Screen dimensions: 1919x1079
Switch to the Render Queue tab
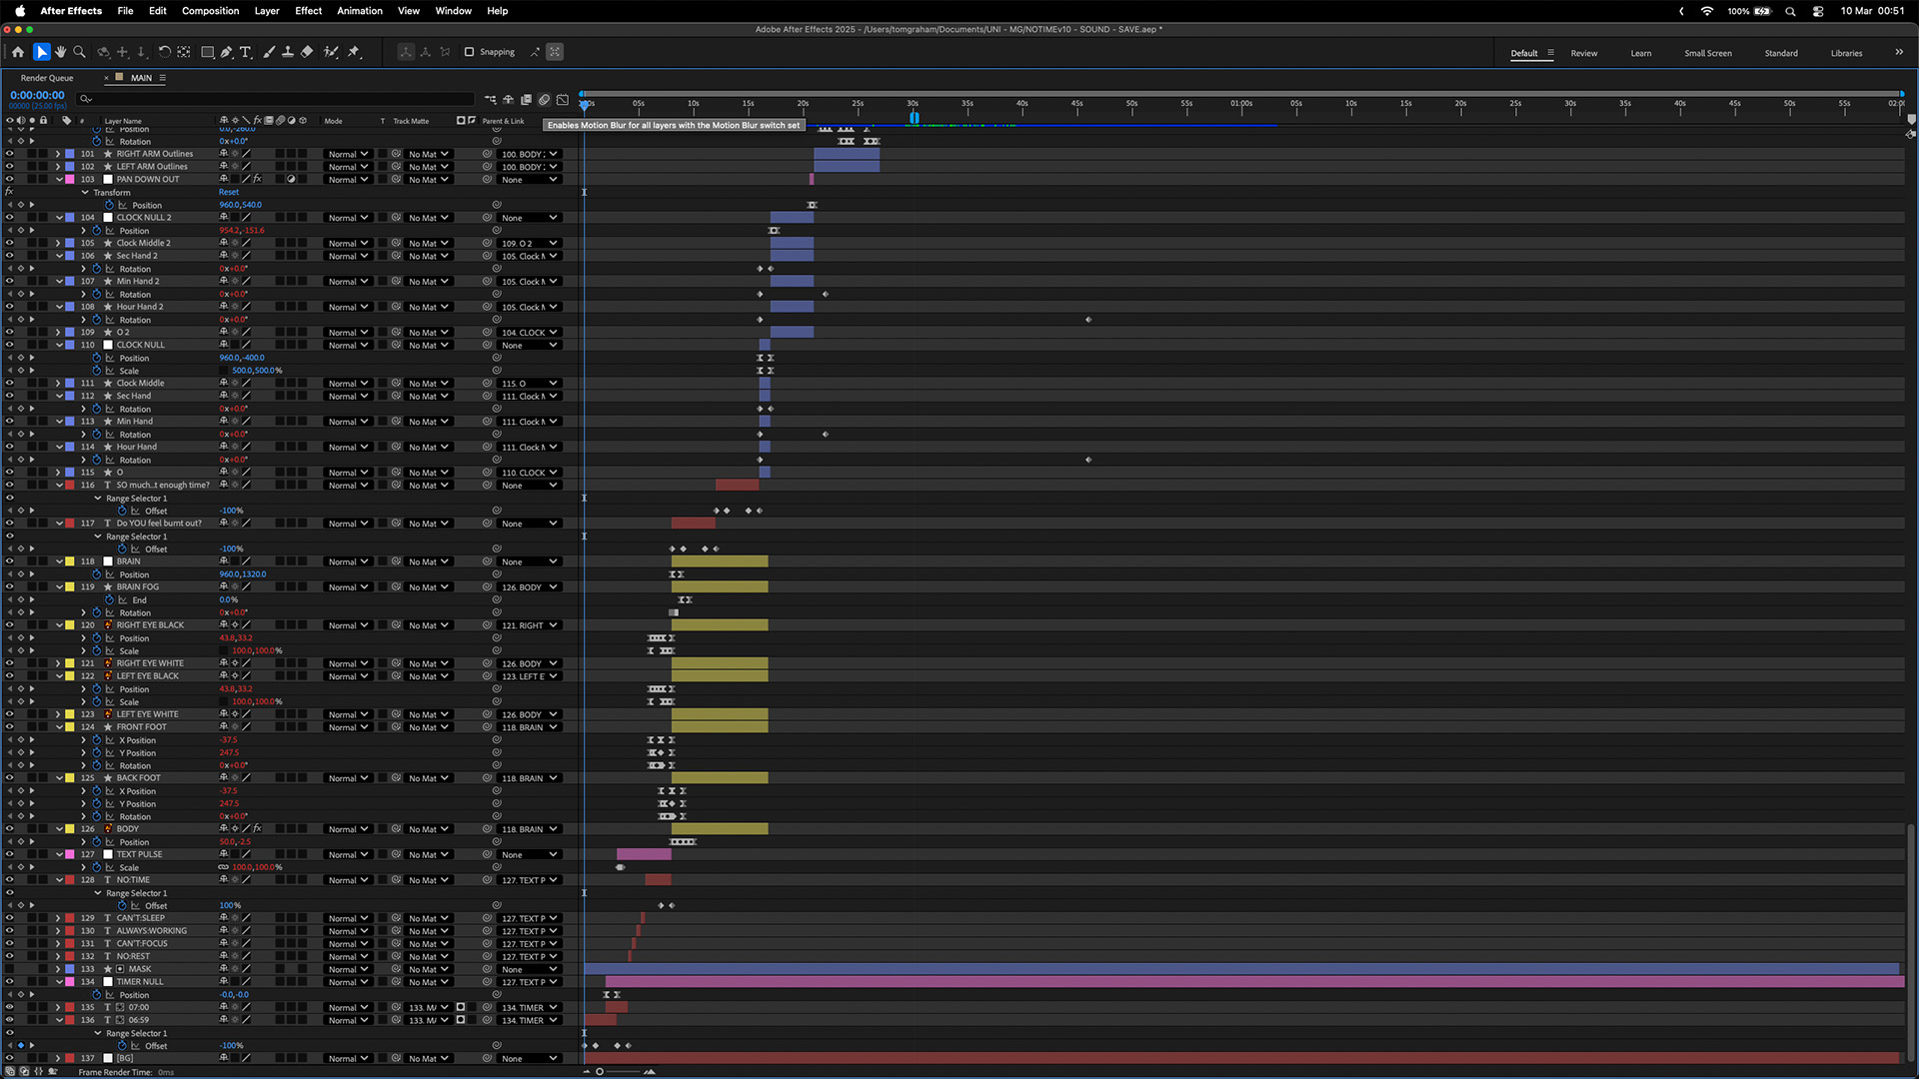(x=47, y=78)
